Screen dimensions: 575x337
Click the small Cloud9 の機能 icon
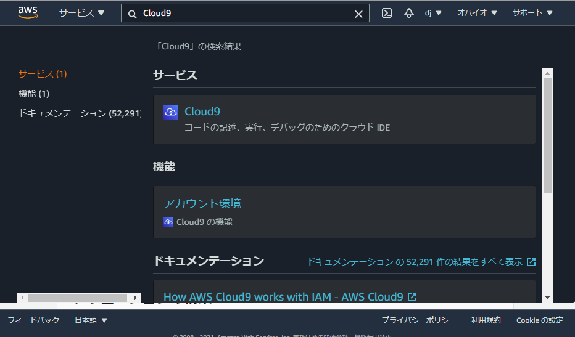click(x=168, y=222)
